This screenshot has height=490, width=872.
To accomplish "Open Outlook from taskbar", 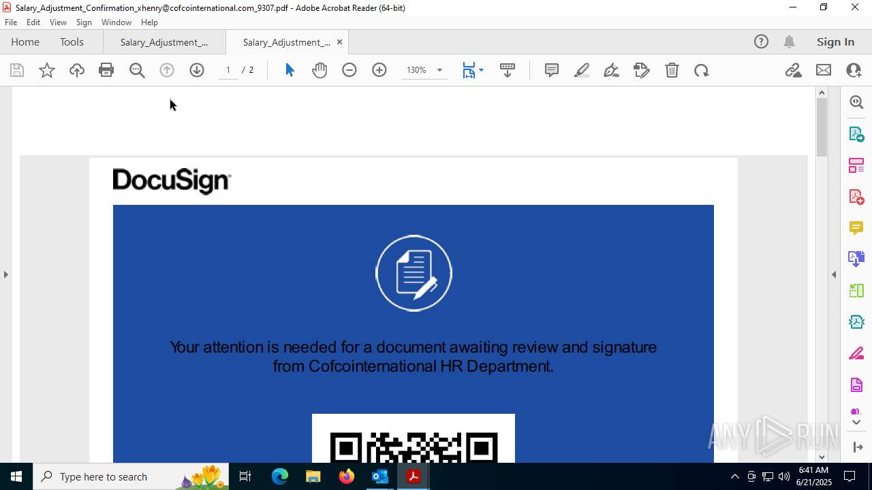I will click(x=379, y=476).
